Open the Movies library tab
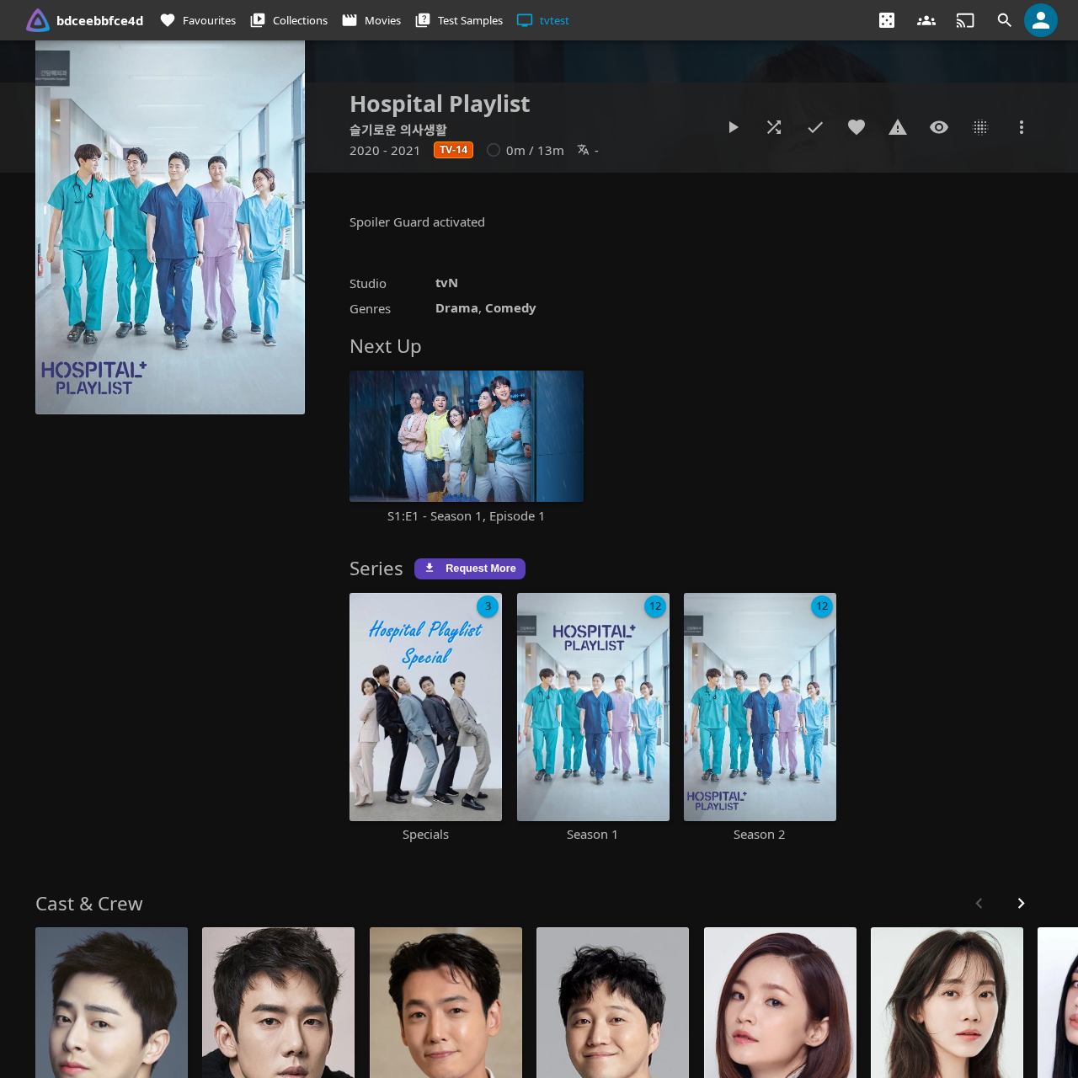This screenshot has width=1078, height=1078. [x=371, y=20]
